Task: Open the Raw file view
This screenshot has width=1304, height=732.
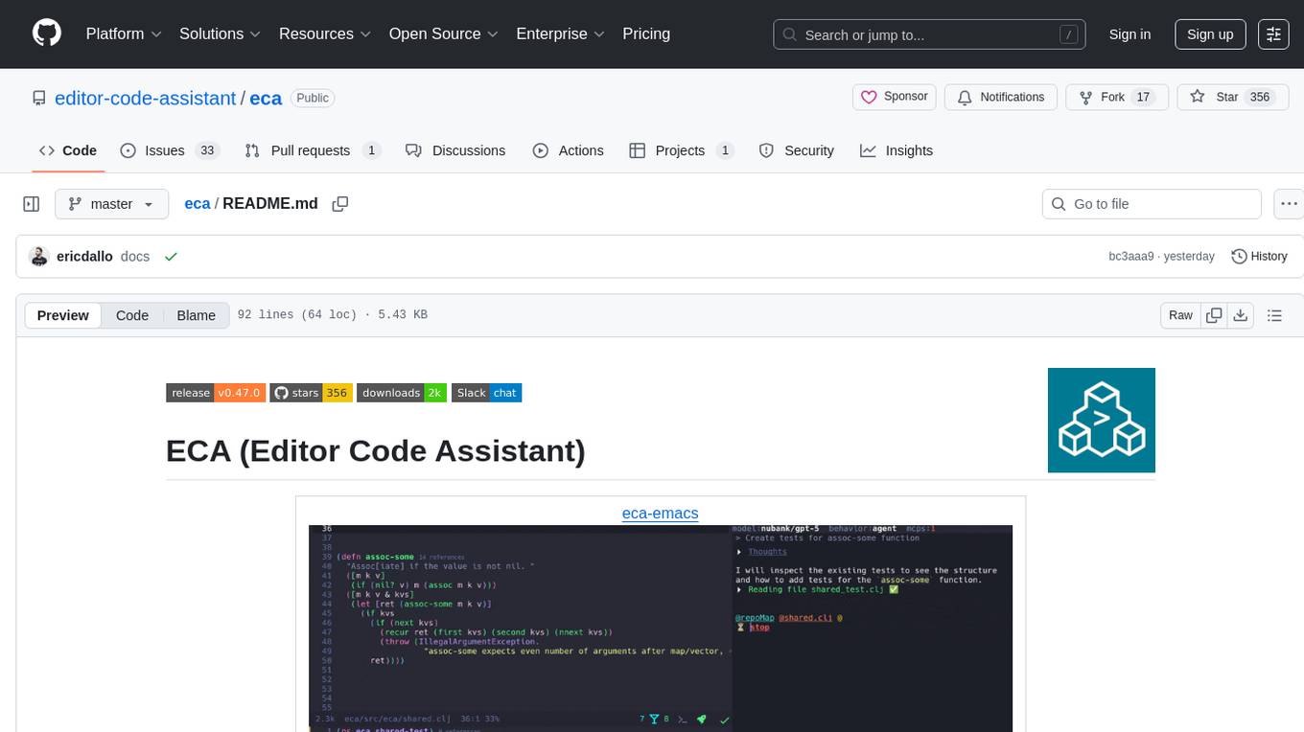Action: [x=1180, y=315]
